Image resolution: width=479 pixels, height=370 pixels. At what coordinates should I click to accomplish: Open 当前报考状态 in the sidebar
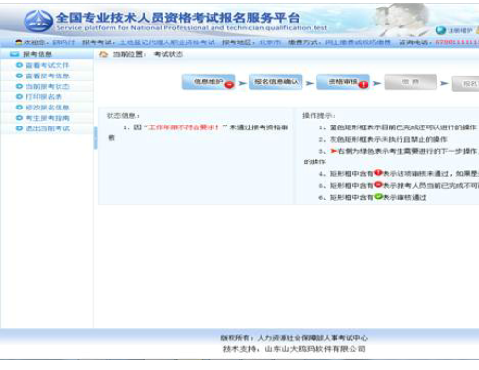(47, 86)
